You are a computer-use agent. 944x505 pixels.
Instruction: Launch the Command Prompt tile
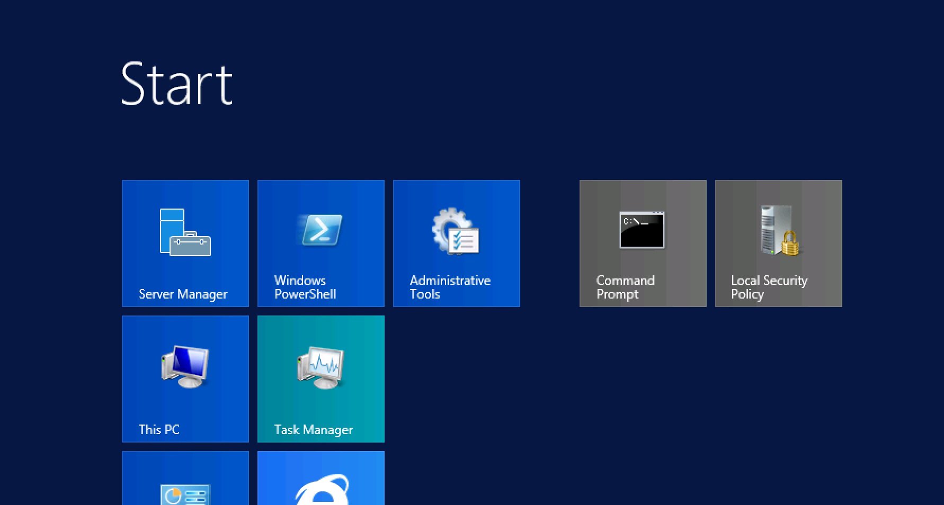(643, 244)
